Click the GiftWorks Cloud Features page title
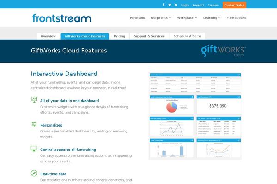 [69, 51]
